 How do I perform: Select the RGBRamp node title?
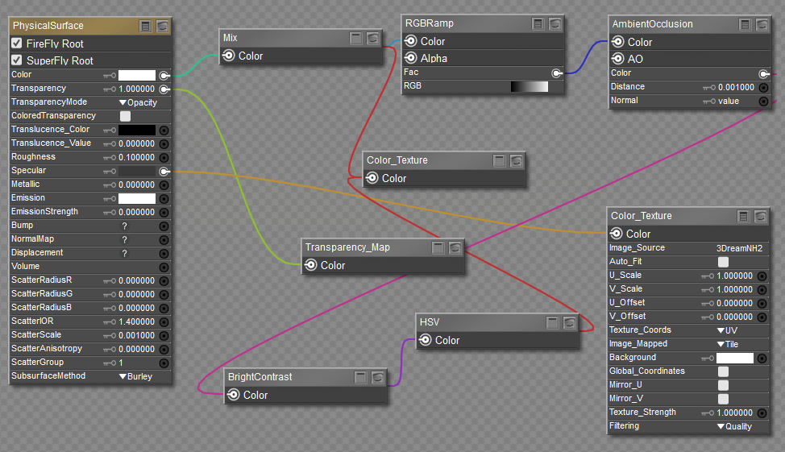tap(429, 23)
